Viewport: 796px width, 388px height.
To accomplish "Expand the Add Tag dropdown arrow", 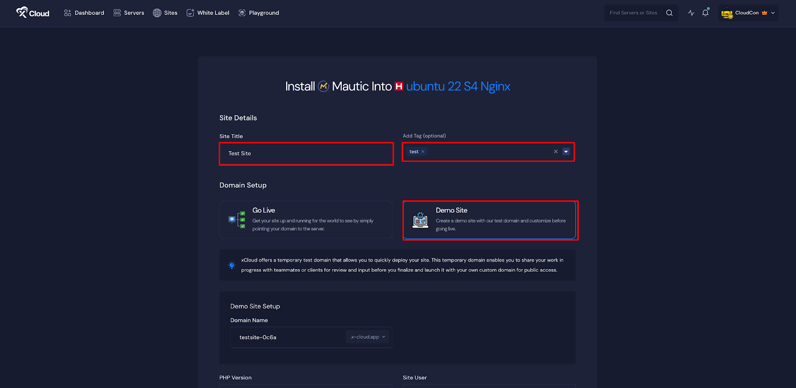I will pos(566,152).
